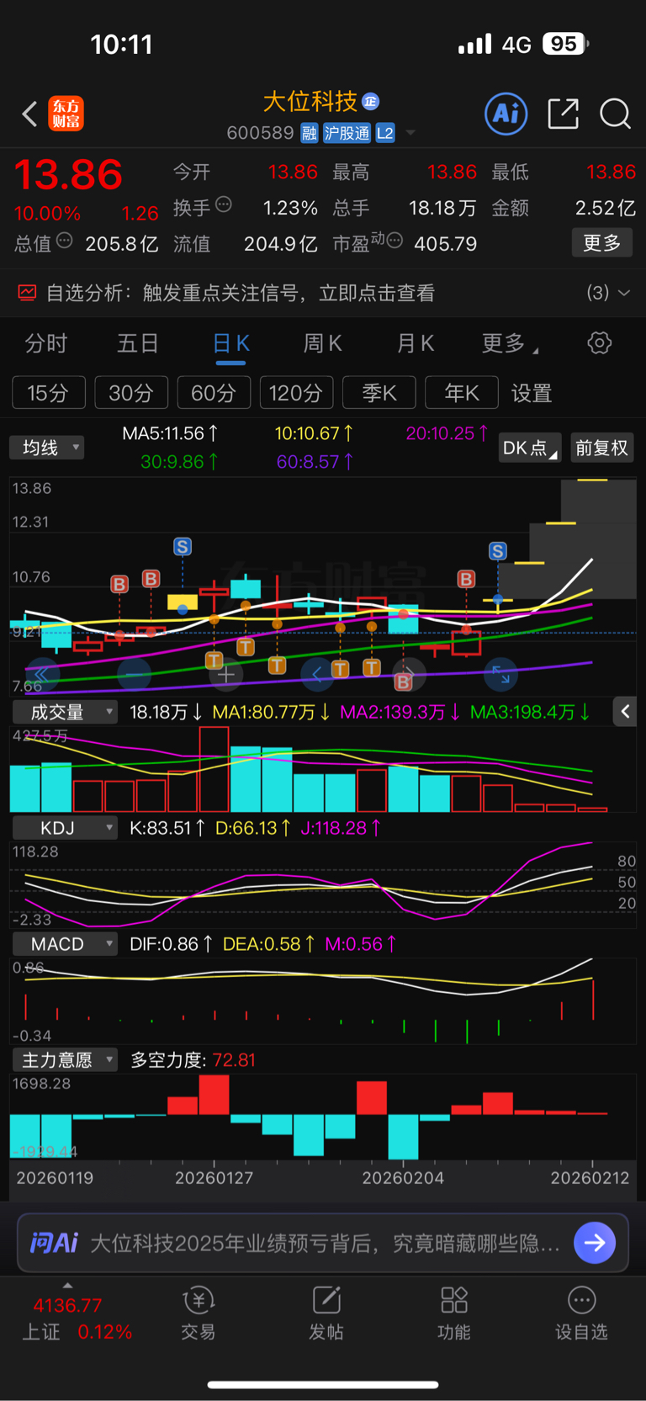Tap the MA5:11.56 moving average label
Screen dimensions: 646x1401
click(x=170, y=433)
